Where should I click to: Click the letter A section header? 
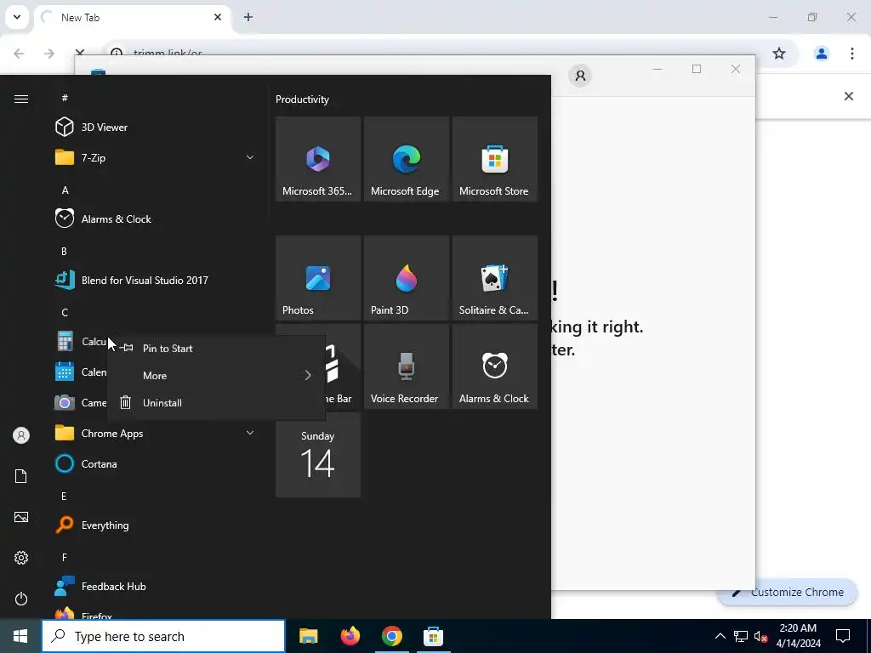click(65, 190)
